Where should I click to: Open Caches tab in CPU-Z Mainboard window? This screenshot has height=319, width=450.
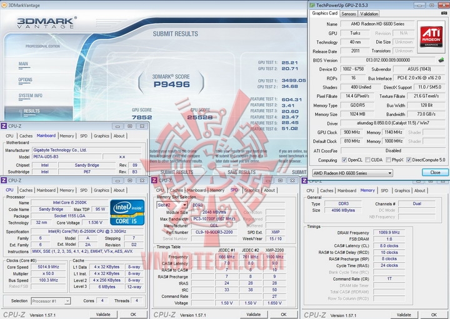26,136
